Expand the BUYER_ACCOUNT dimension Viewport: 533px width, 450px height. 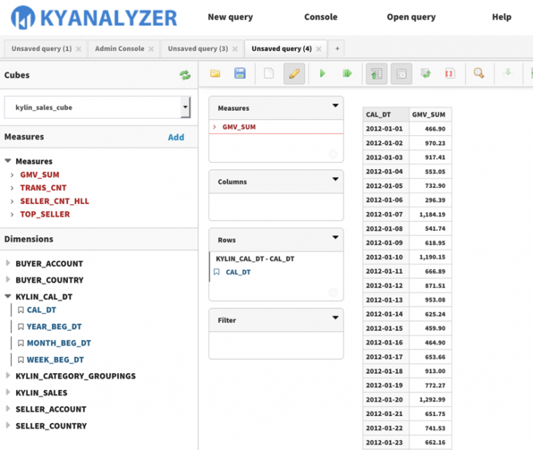(8, 263)
